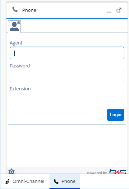Toggle the Phone tab in utility bar
129x189 pixels.
tap(65, 181)
